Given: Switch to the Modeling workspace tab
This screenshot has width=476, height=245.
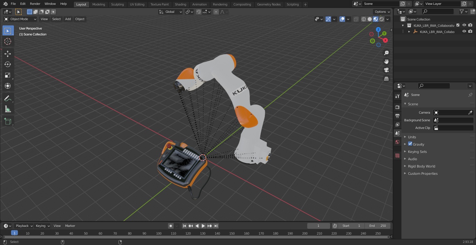Looking at the screenshot, I should (99, 4).
